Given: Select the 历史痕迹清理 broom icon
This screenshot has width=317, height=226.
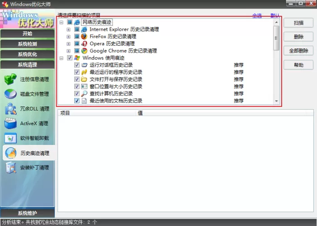Looking at the screenshot, I should tap(10, 153).
